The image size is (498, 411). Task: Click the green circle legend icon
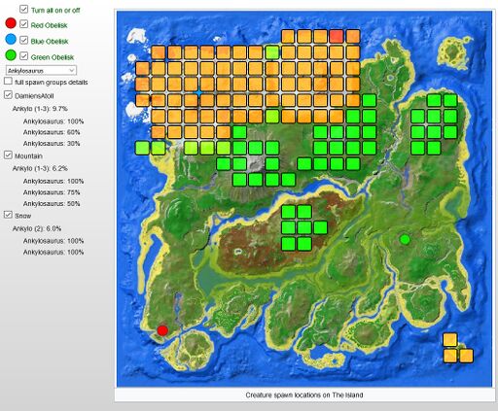[x=11, y=55]
